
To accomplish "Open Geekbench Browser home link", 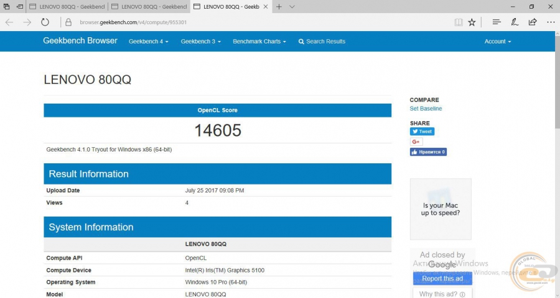I will click(80, 40).
